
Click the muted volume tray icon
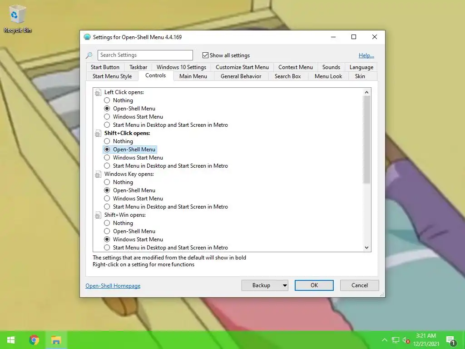[406, 340]
